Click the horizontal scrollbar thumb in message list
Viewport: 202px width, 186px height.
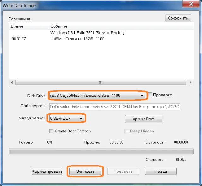101,83
